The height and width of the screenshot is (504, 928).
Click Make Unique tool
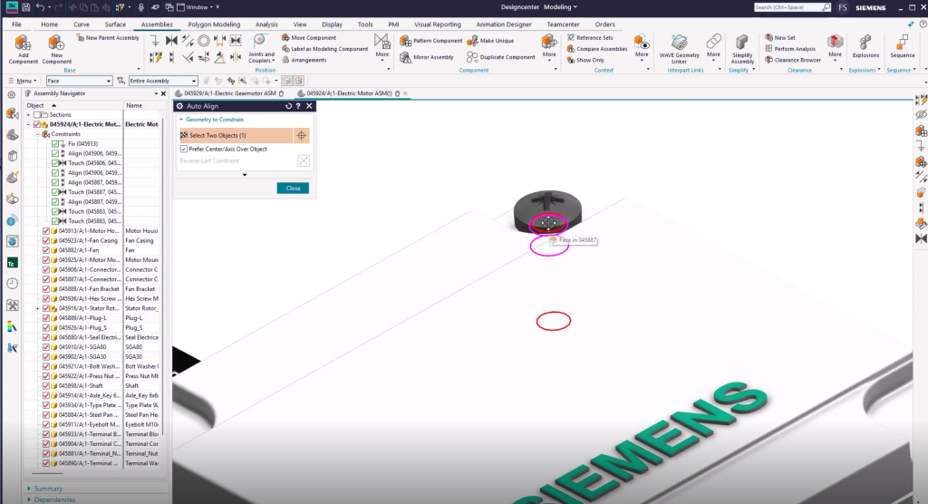(490, 40)
